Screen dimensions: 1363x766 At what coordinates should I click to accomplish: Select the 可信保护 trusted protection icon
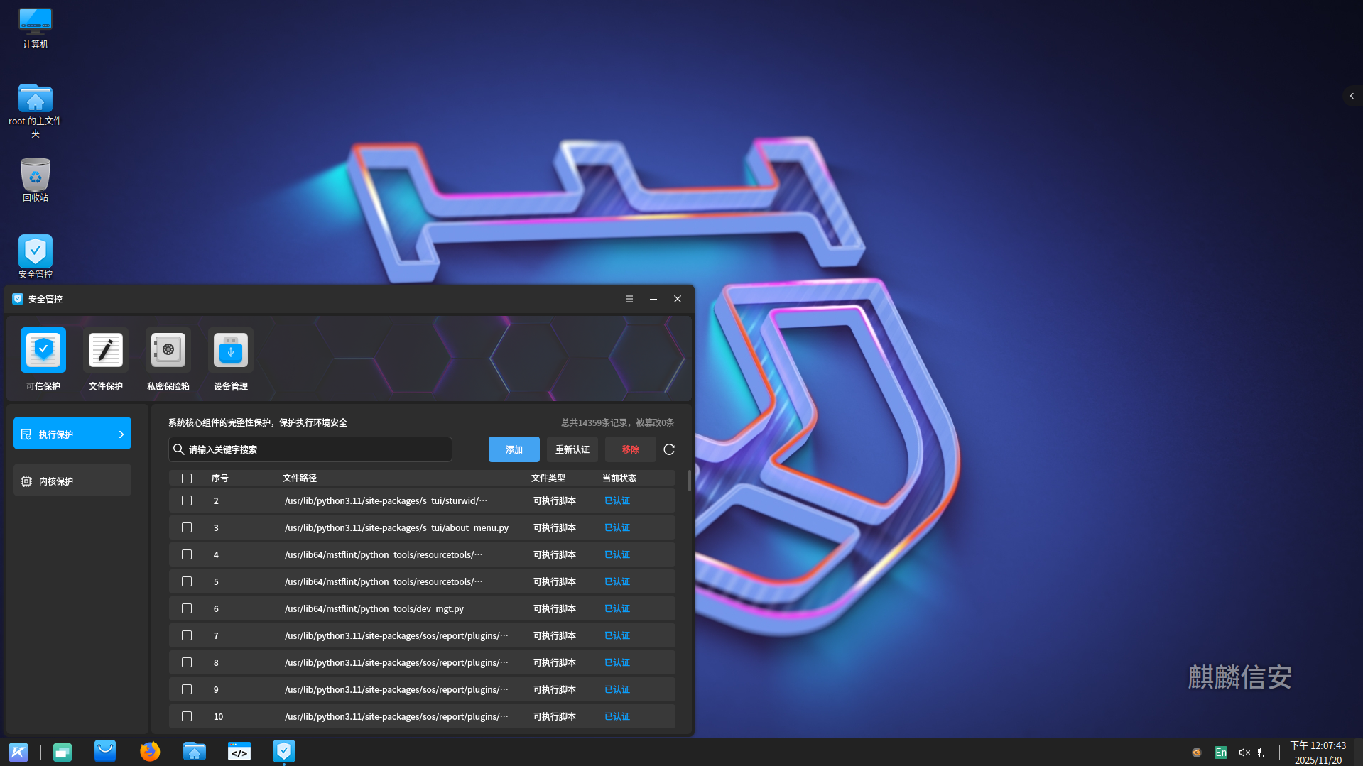click(43, 351)
